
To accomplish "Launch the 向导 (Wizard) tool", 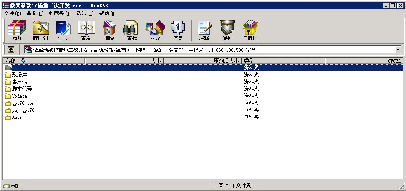I will pos(155,30).
